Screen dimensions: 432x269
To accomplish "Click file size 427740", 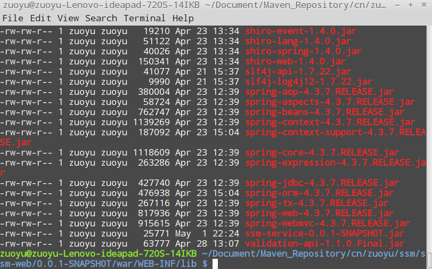I will tap(154, 183).
